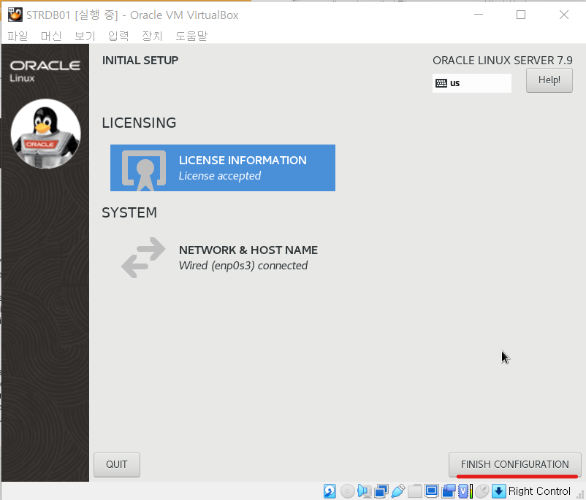Screen dimensions: 586x500
Task: Click the USB devices status icon
Action: pyautogui.click(x=398, y=491)
